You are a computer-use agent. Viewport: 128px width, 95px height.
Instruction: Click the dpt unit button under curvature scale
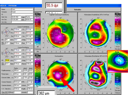[x=38, y=47]
